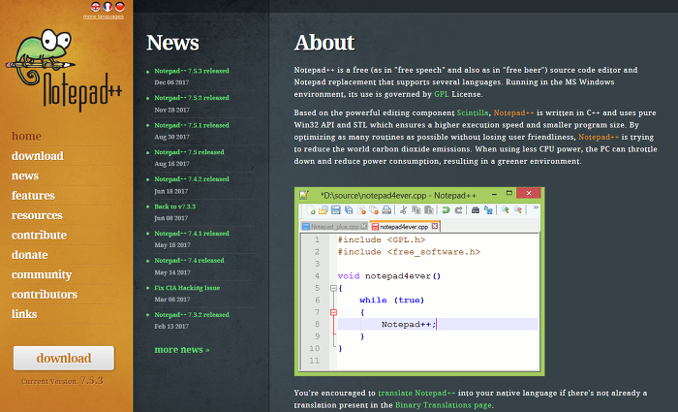Click the Notepad++ chameleon logo

click(64, 69)
